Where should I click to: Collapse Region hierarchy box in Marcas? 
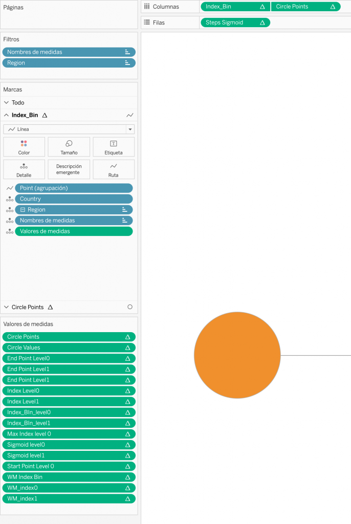23,210
